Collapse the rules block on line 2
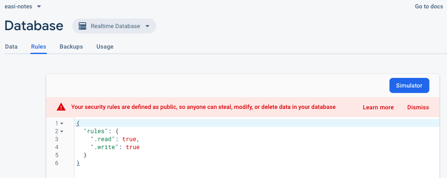The width and height of the screenshot is (447, 178). coord(62,132)
